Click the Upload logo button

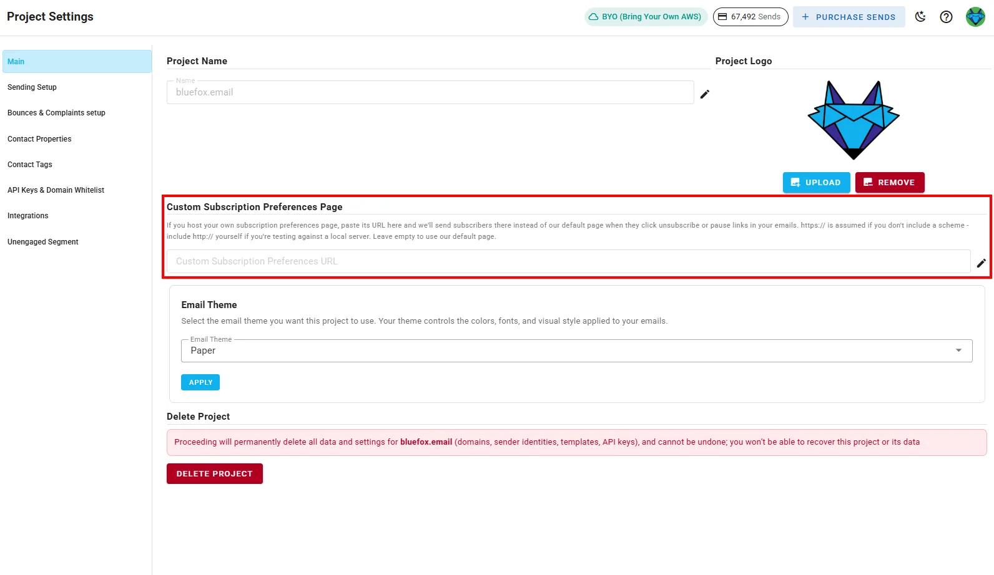pos(816,183)
